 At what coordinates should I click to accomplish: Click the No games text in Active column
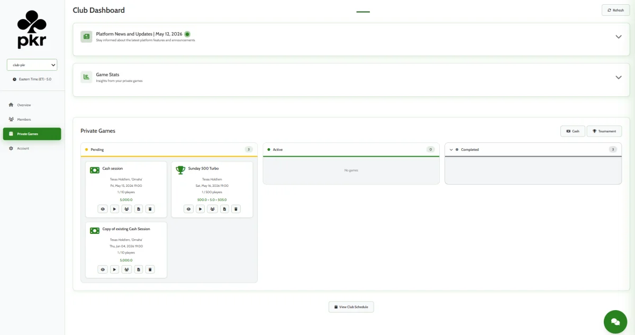pos(351,170)
